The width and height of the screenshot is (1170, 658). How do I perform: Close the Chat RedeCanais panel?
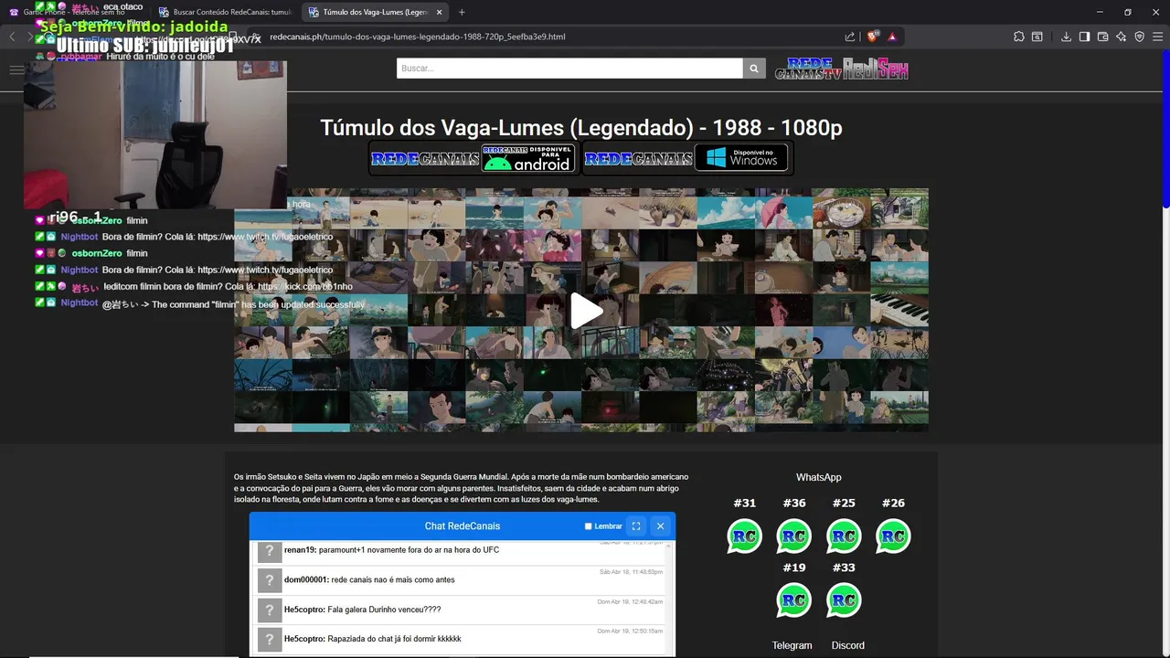coord(660,526)
